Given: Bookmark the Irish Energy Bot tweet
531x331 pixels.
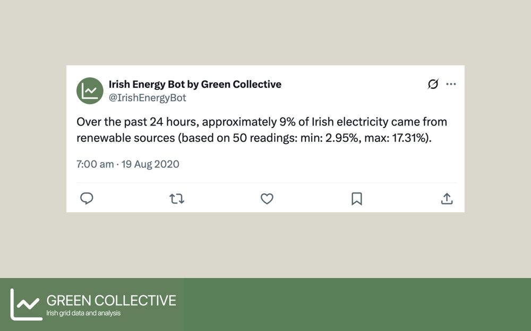Looking at the screenshot, I should click(357, 199).
